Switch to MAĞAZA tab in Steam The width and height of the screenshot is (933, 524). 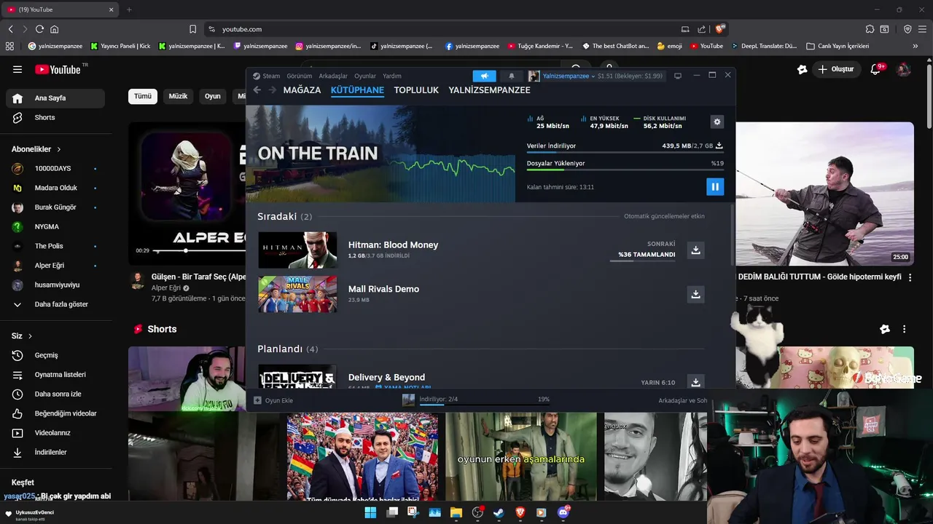coord(302,90)
